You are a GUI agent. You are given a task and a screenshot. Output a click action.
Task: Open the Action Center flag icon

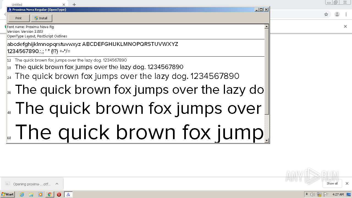(x=326, y=194)
